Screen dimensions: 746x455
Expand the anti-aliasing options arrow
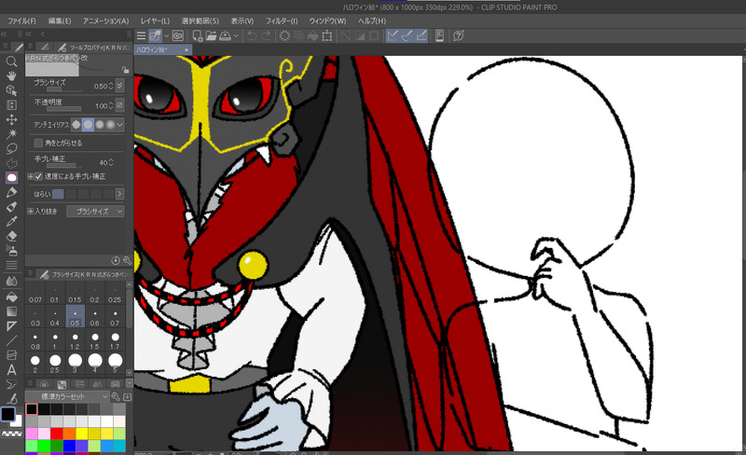point(120,125)
